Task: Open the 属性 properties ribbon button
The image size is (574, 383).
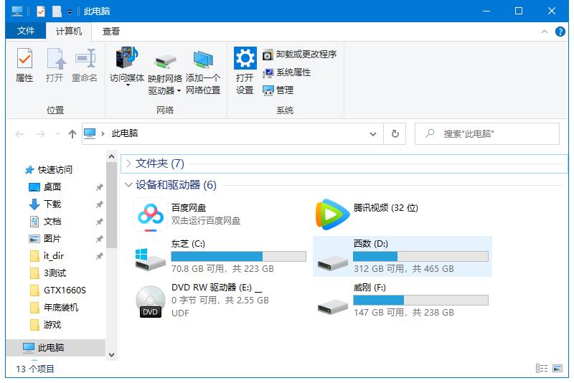Action: 24,65
